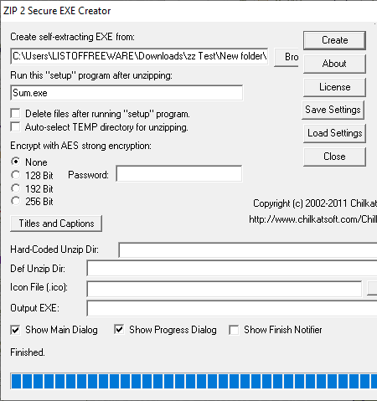Click the Encrypt with AES strong encryption label

[80, 146]
